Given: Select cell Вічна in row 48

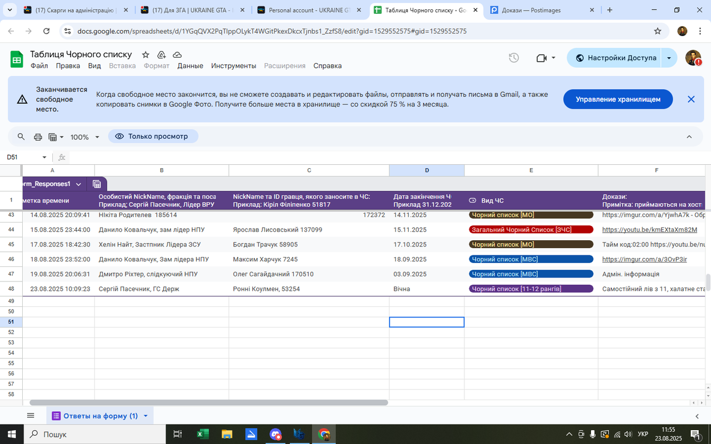Looking at the screenshot, I should click(x=427, y=289).
